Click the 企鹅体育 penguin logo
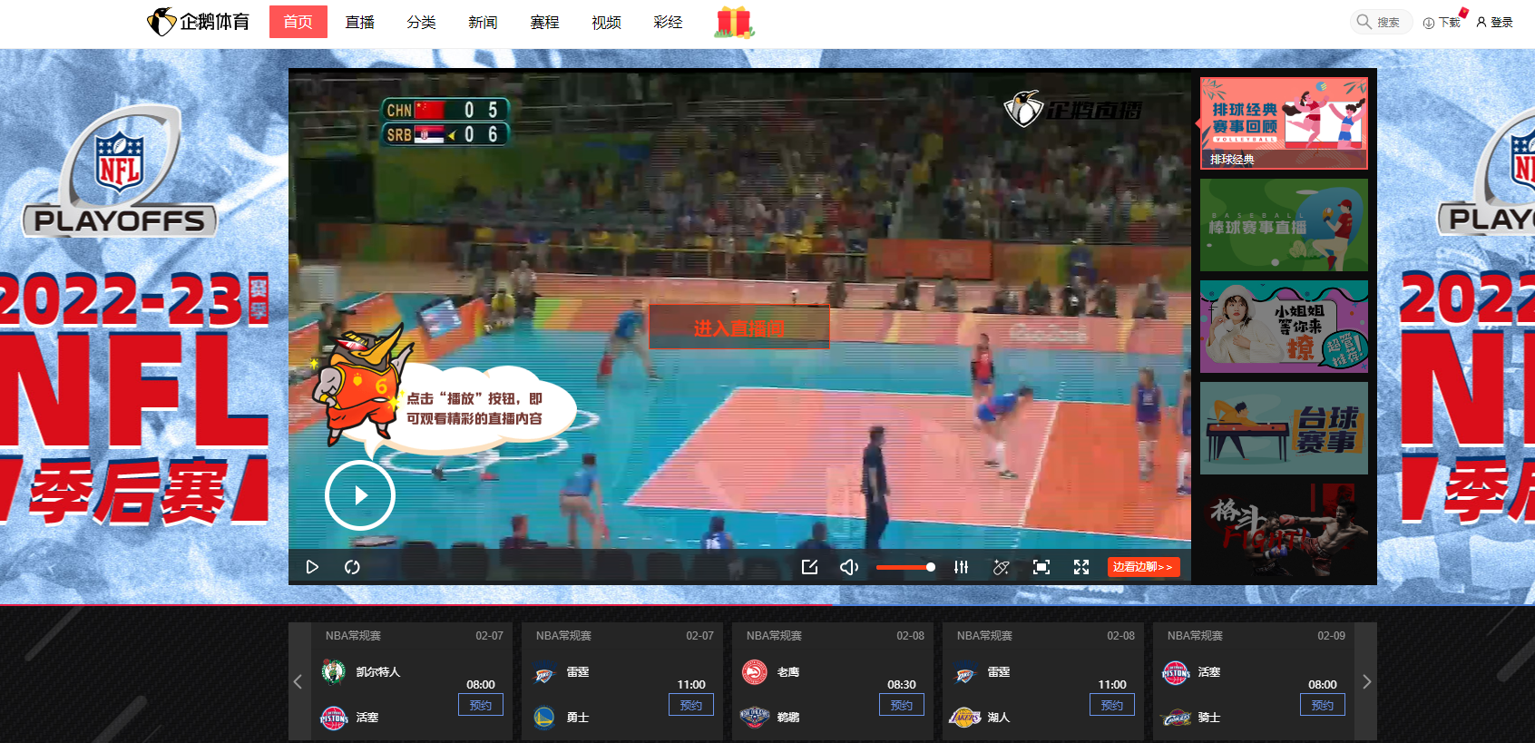The width and height of the screenshot is (1535, 743). 199,22
